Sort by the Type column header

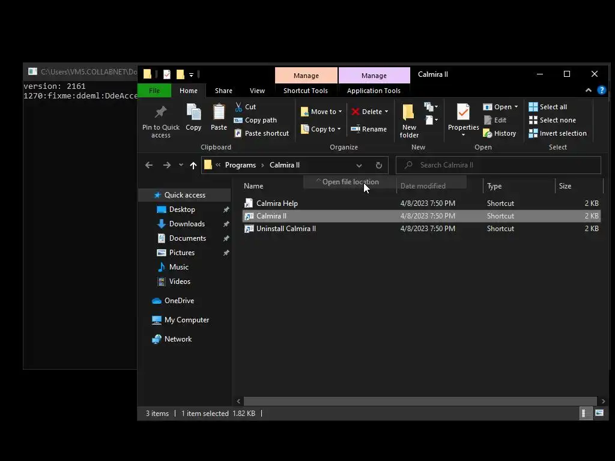(494, 186)
